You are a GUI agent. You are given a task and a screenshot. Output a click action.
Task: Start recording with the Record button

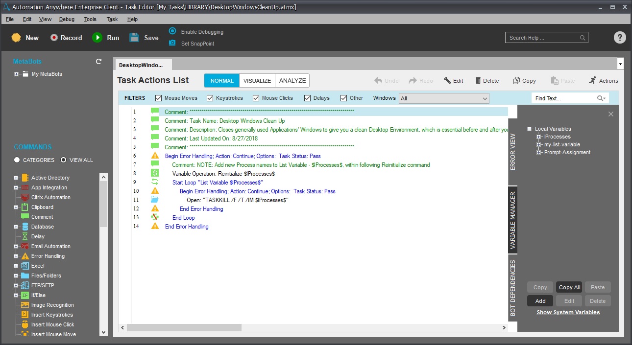point(66,38)
